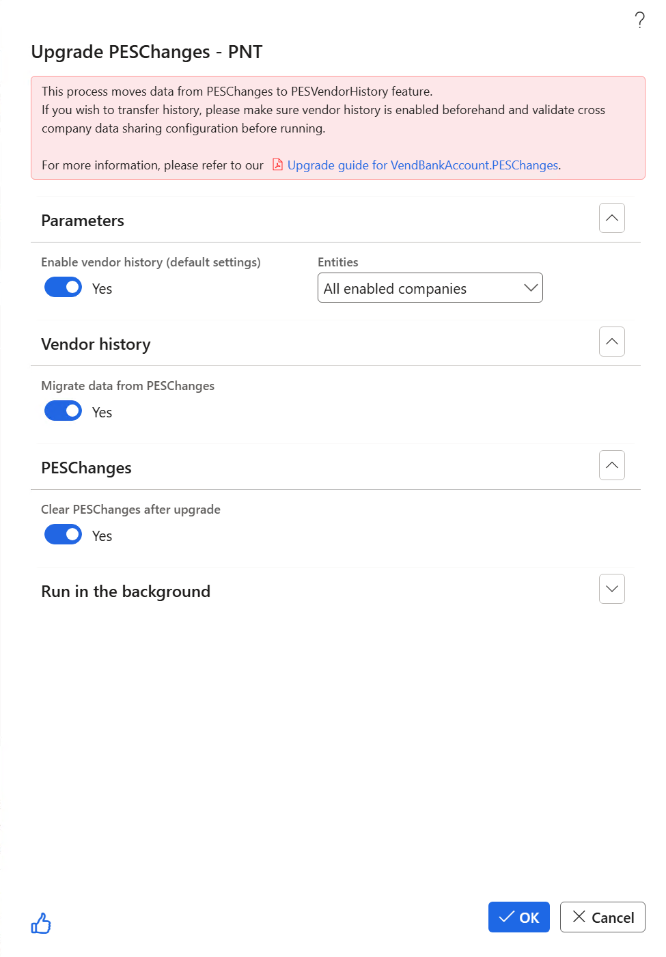The height and width of the screenshot is (957, 666).
Task: Click the Run in the background header
Action: (126, 592)
